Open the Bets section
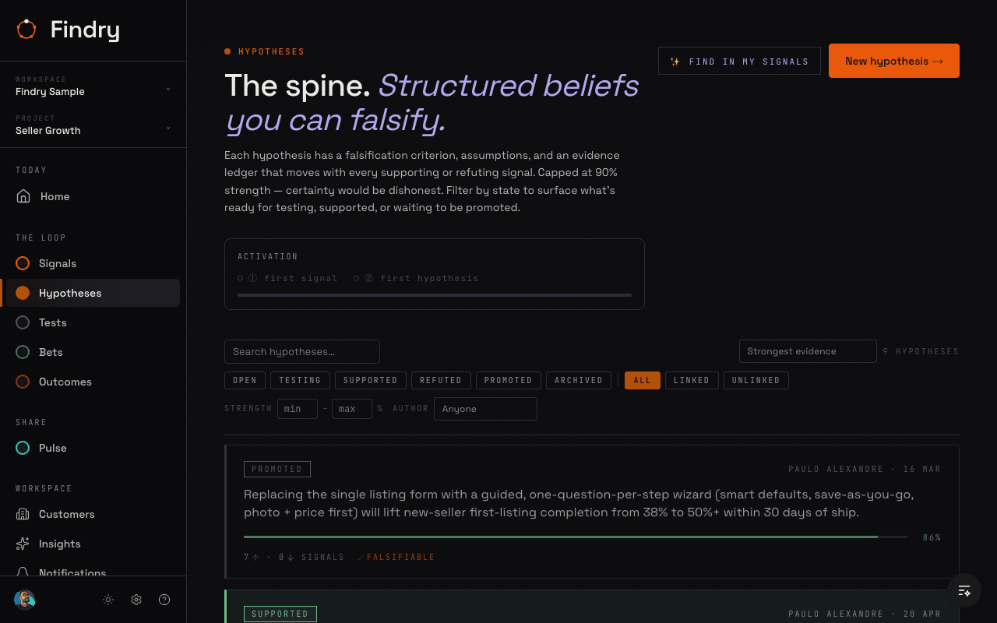 [x=93, y=352]
